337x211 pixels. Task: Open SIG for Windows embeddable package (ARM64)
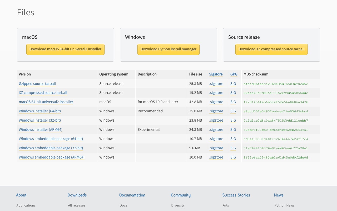233,157
